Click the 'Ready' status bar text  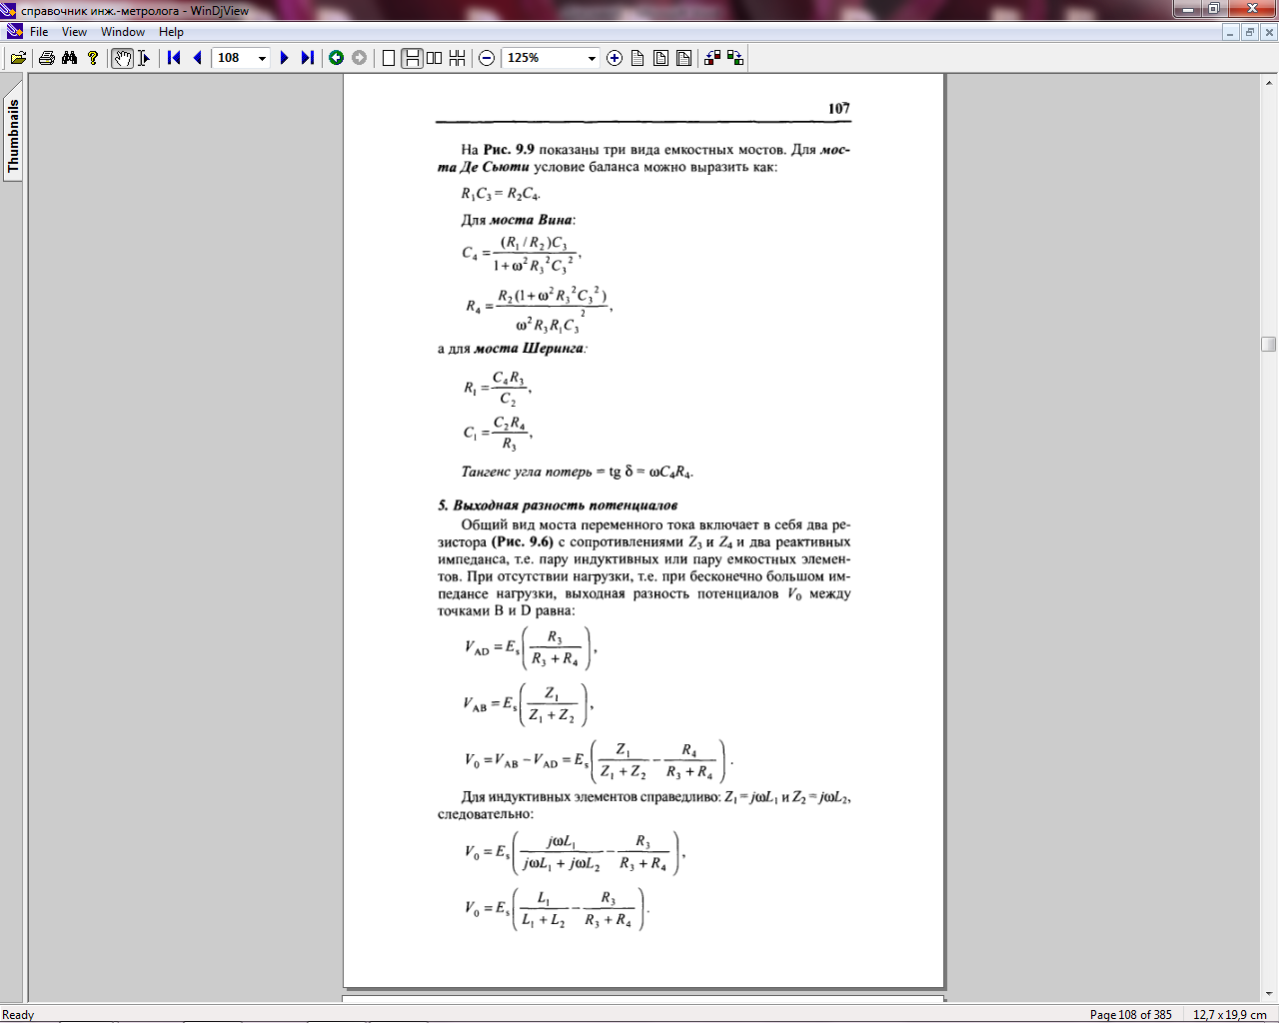[18, 1015]
